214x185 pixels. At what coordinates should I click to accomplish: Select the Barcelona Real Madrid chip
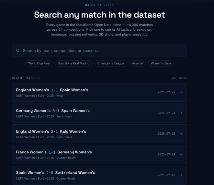74,63
